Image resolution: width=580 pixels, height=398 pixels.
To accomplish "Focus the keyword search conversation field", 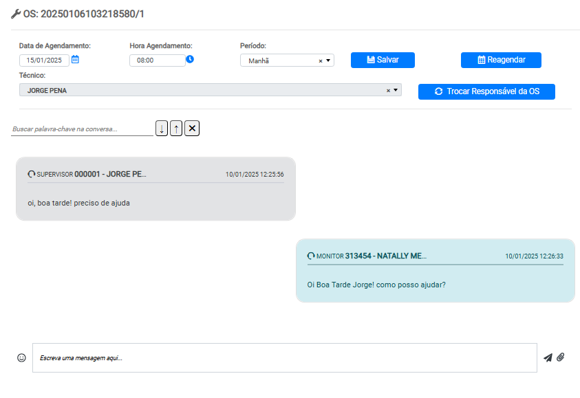I will tap(82, 129).
